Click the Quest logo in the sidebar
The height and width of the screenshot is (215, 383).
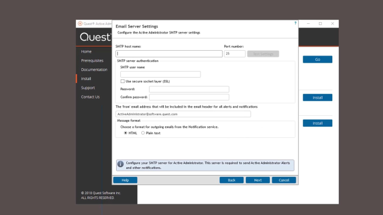tap(96, 37)
